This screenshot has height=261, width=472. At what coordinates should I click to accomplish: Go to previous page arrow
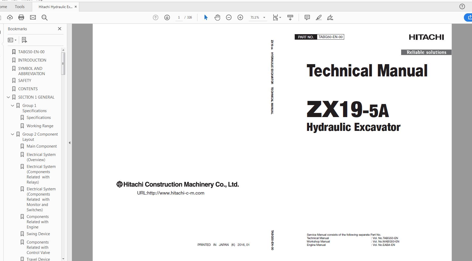point(156,17)
